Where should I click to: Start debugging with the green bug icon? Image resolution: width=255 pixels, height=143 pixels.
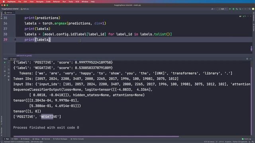(x=233, y=9)
